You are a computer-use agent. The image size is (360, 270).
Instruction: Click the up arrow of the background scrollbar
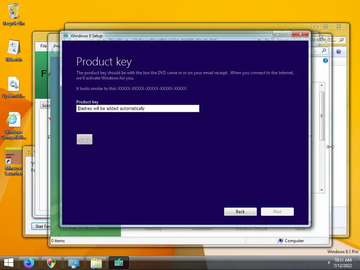pos(322,85)
